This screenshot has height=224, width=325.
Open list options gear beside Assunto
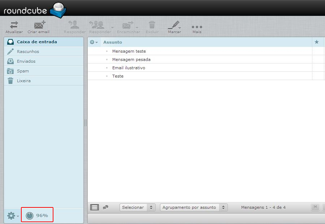point(94,42)
